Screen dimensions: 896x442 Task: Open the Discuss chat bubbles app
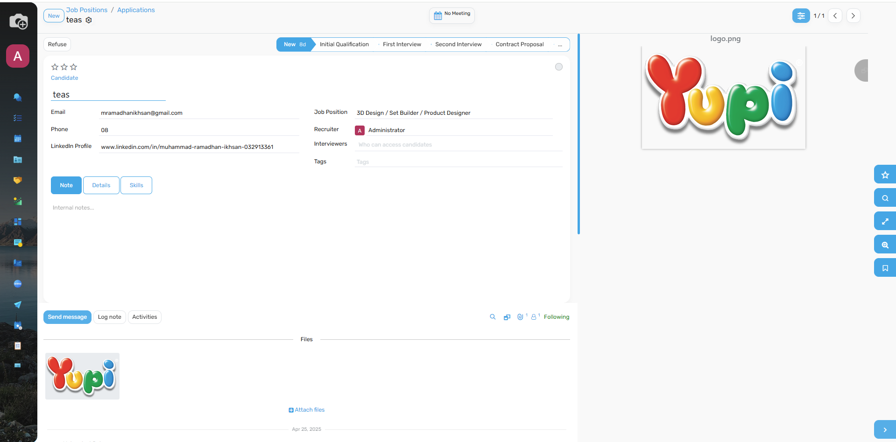(18, 97)
